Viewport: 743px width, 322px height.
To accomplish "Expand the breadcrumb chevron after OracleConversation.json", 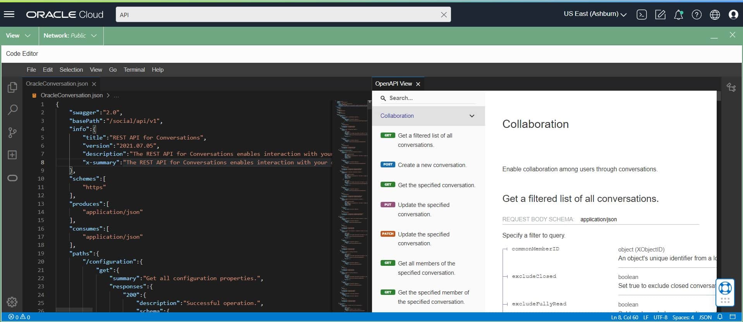I will click(x=108, y=95).
